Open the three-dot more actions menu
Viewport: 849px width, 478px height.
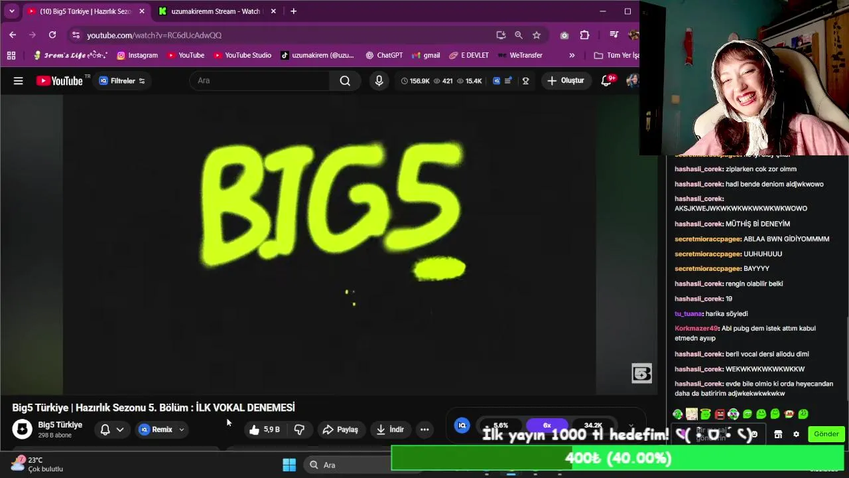click(424, 430)
